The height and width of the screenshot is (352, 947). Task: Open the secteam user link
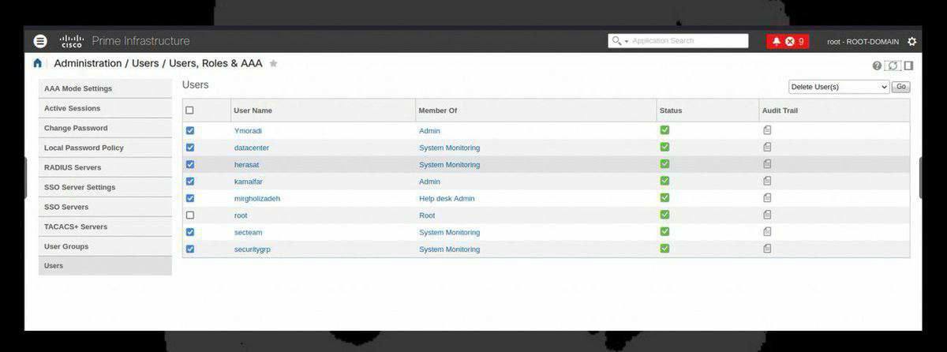[x=249, y=233]
